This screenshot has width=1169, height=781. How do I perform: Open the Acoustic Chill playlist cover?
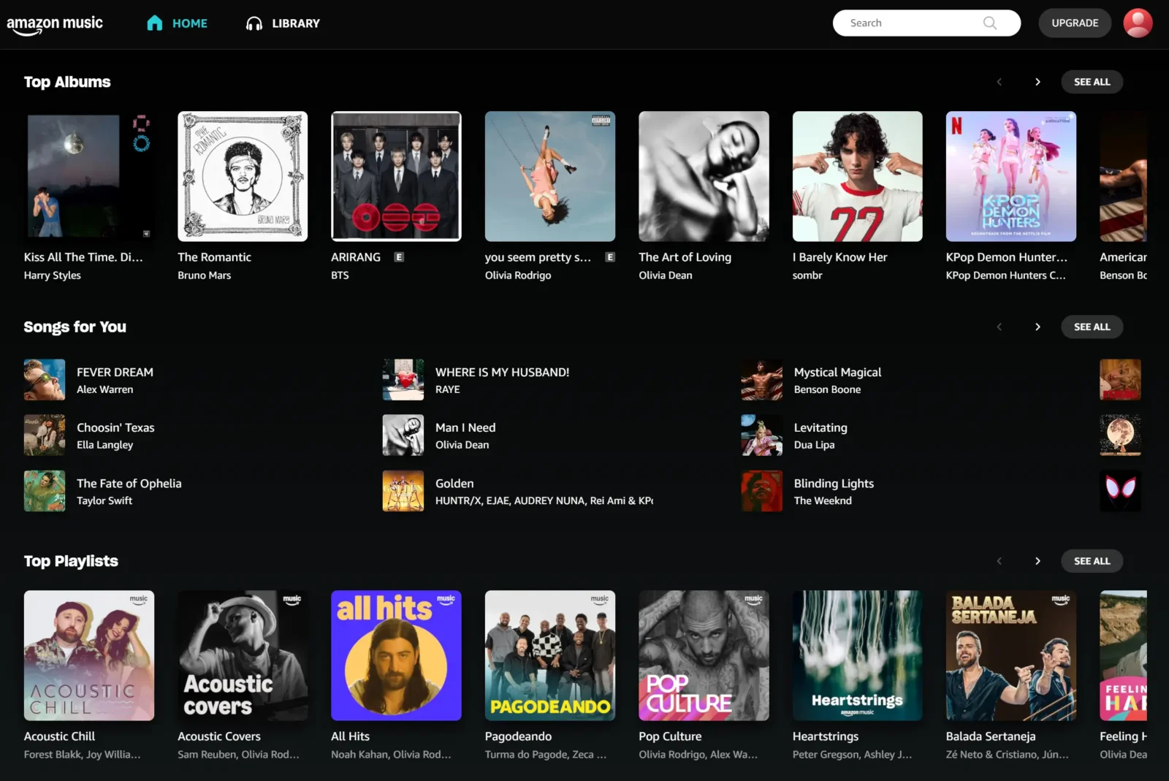click(x=89, y=655)
